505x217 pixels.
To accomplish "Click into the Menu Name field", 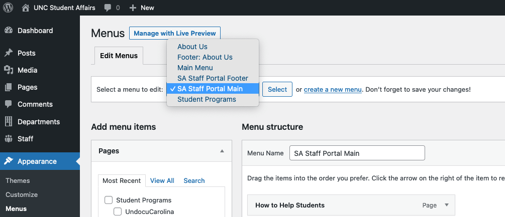I will point(357,153).
